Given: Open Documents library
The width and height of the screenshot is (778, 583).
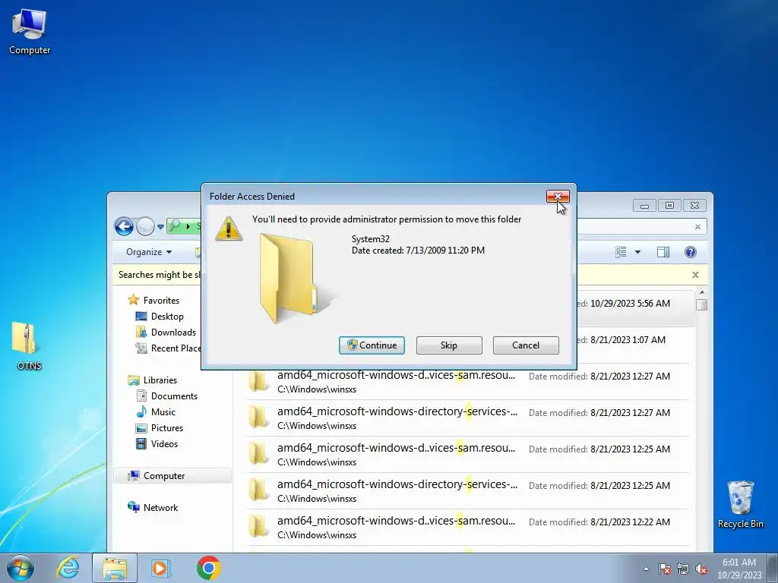Looking at the screenshot, I should (174, 396).
